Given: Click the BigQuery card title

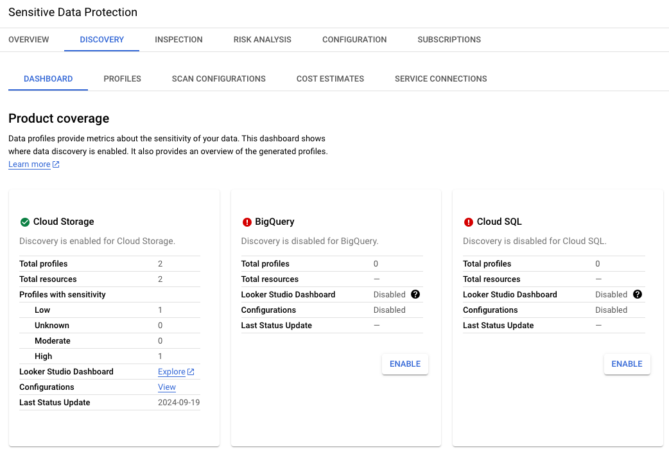Looking at the screenshot, I should tap(275, 222).
